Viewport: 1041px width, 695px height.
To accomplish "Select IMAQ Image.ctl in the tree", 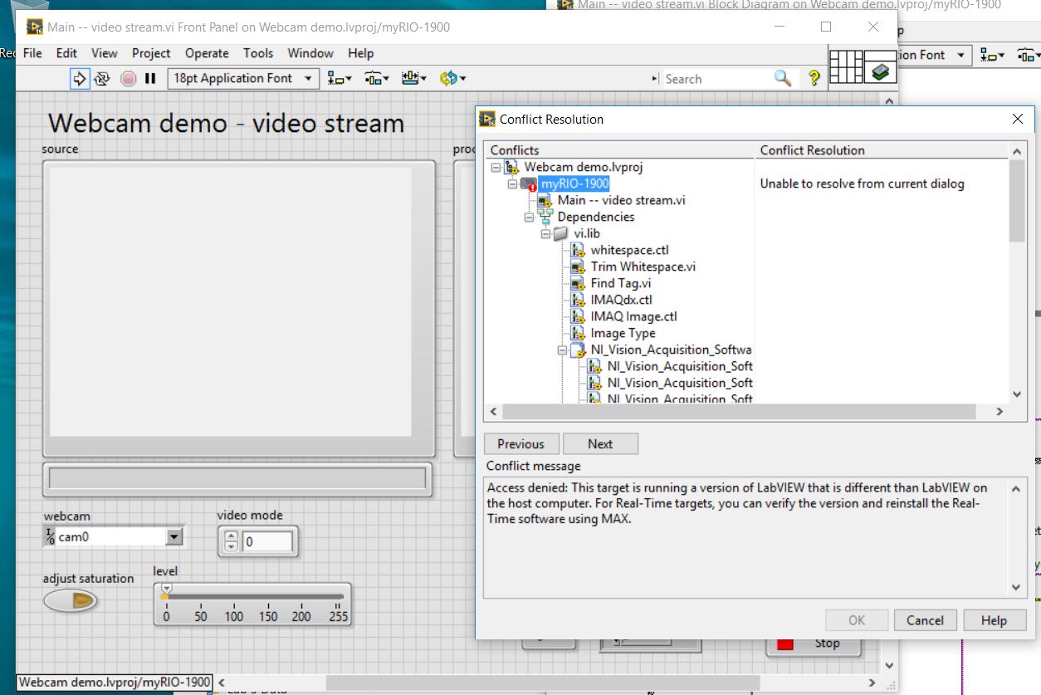I will click(633, 316).
